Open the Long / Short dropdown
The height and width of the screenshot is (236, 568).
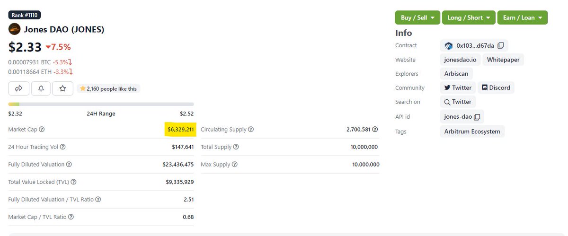pos(469,17)
